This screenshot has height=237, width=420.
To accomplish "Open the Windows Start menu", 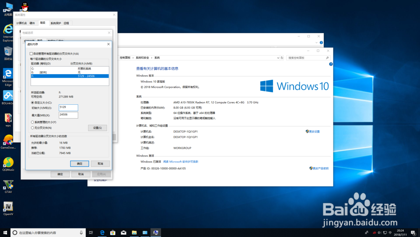I will (x=5, y=232).
